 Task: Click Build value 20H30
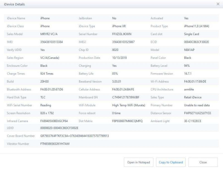click(x=45, y=81)
